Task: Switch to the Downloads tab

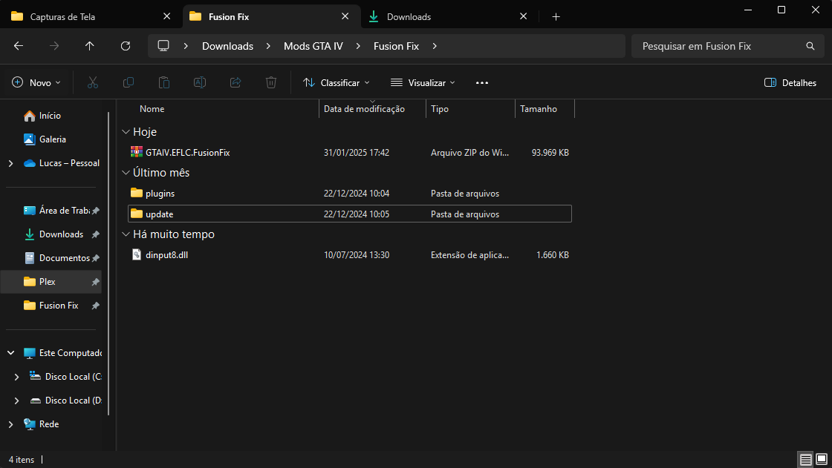Action: click(409, 16)
